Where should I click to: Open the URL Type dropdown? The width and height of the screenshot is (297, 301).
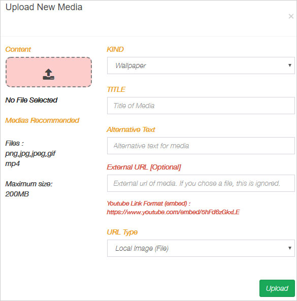[x=201, y=248]
